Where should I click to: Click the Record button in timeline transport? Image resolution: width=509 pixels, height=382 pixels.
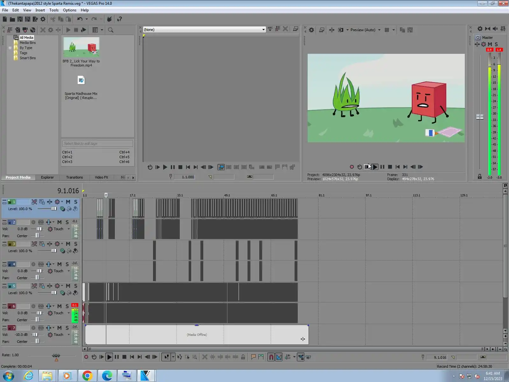(86, 357)
